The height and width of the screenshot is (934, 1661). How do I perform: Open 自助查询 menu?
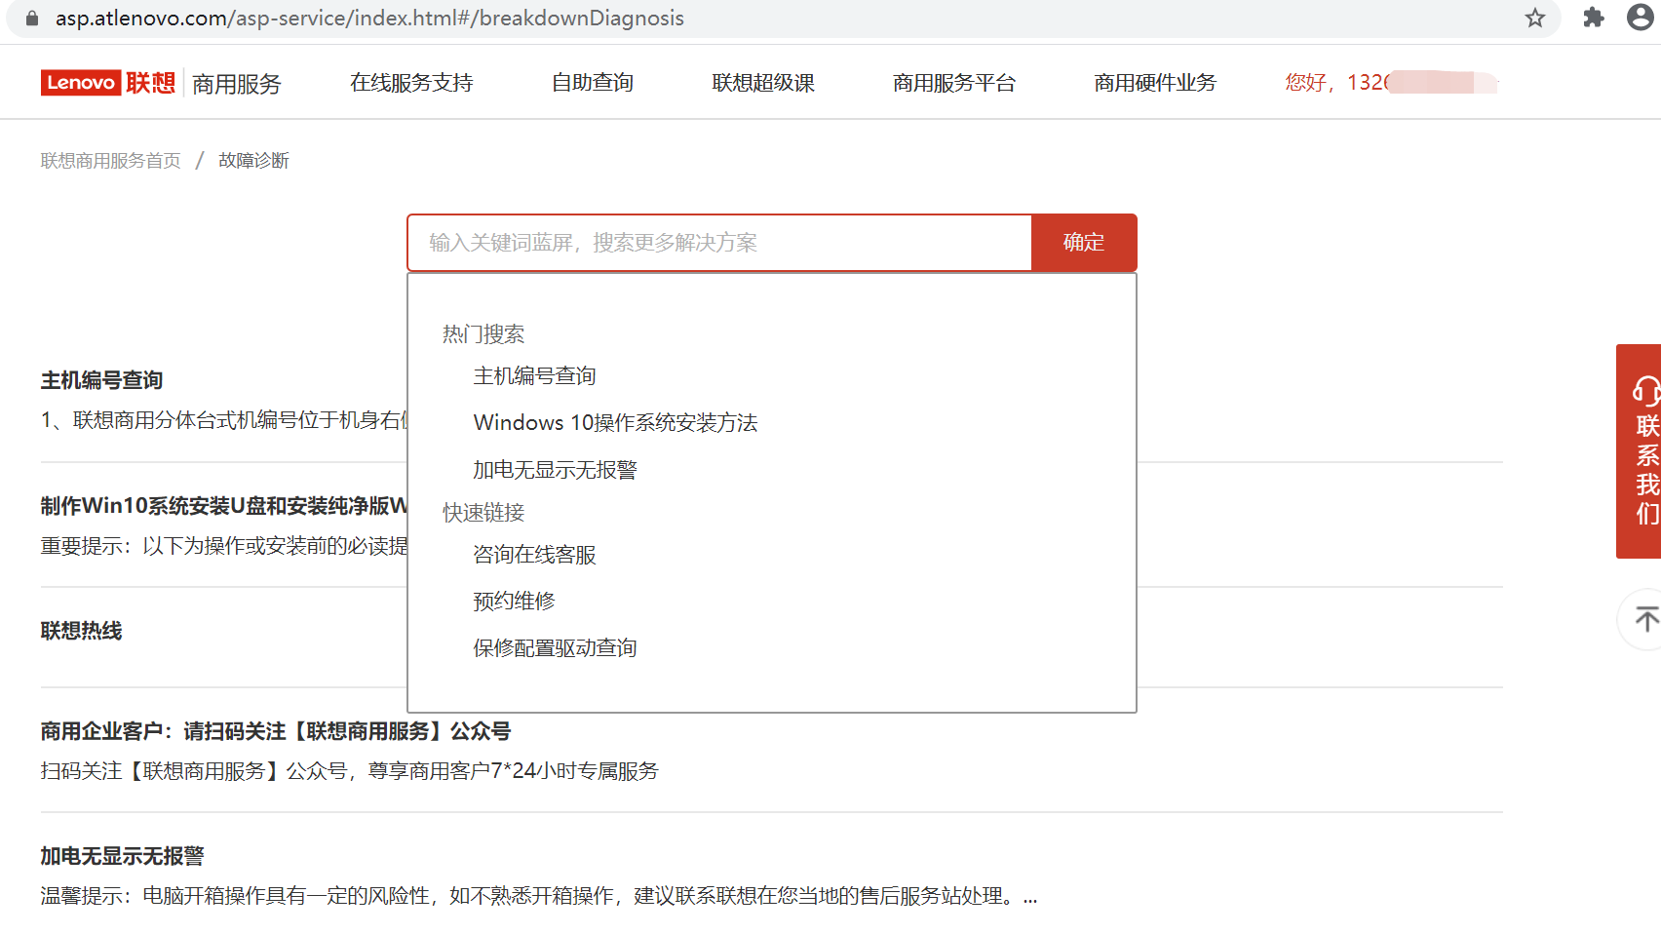click(592, 83)
